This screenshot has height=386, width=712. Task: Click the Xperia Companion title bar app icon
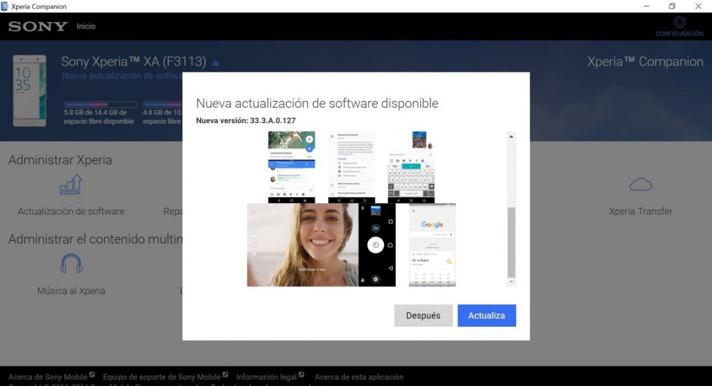coord(5,7)
